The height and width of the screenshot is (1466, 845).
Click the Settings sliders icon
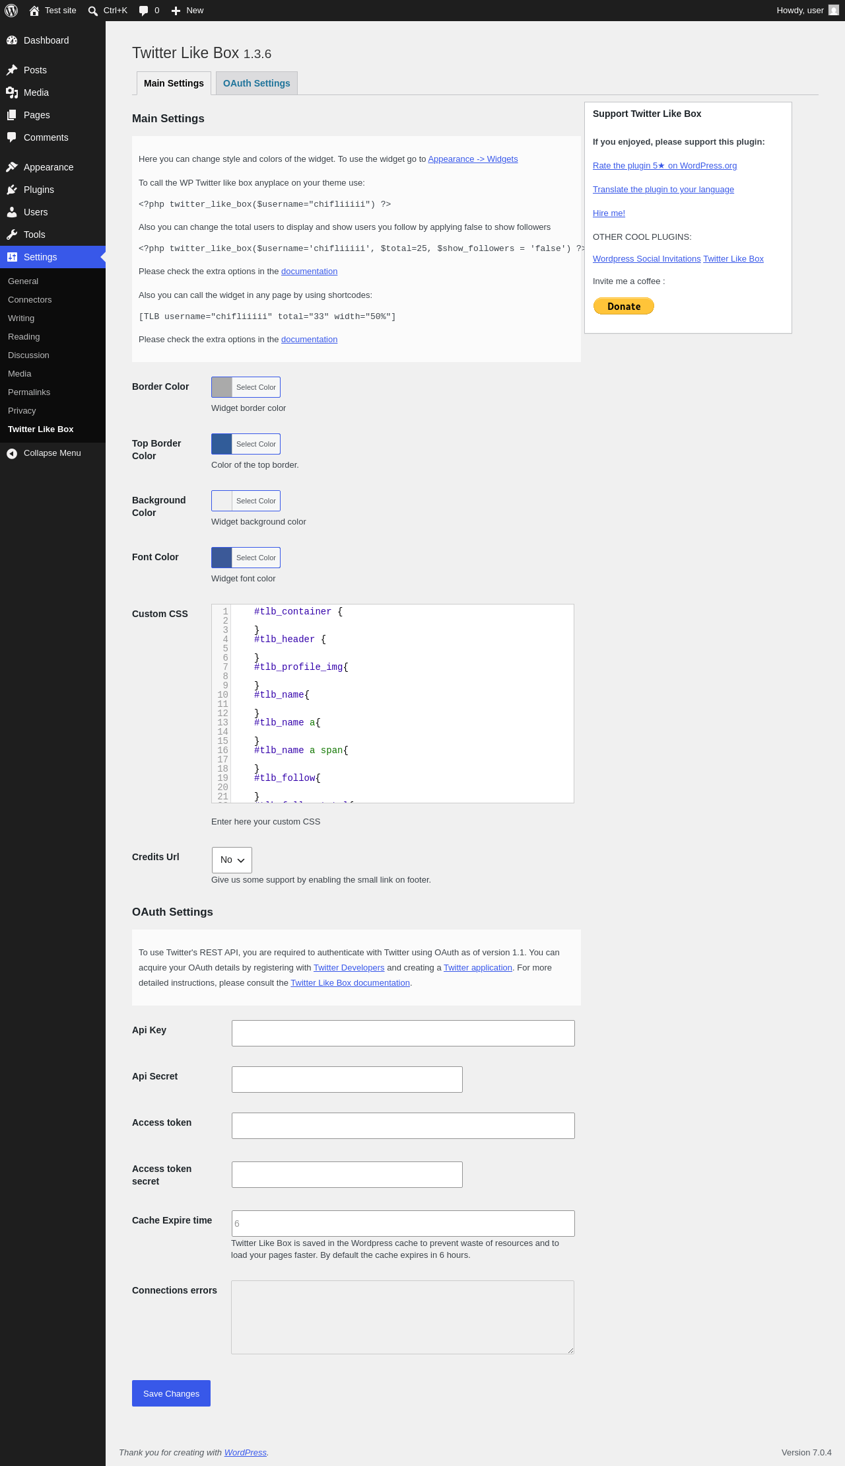coord(12,257)
